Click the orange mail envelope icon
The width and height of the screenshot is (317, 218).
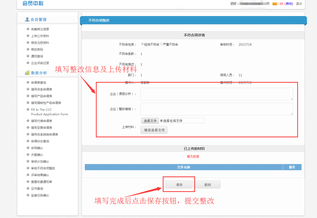click(x=274, y=4)
